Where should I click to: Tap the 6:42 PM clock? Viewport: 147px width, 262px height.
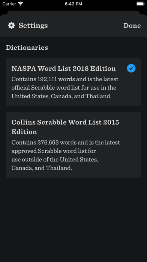pos(73,4)
